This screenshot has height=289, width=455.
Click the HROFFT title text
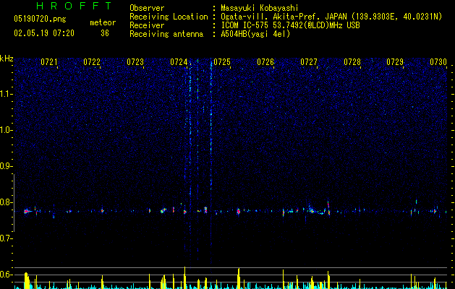75,6
